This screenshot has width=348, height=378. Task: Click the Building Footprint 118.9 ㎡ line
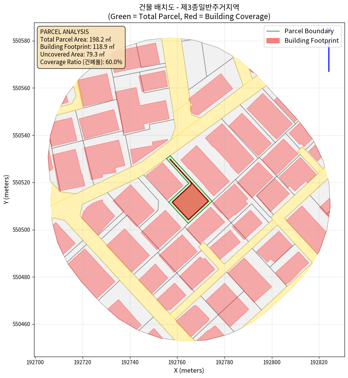pyautogui.click(x=77, y=47)
